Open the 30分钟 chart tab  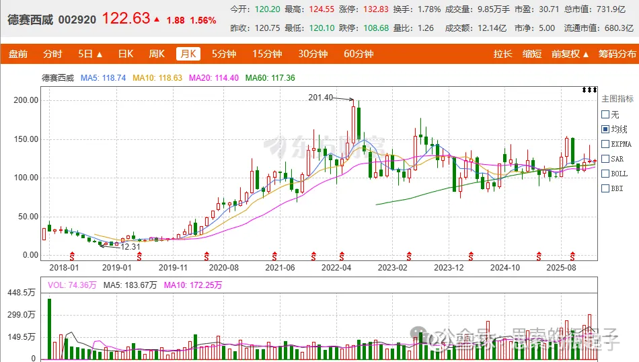coord(313,54)
